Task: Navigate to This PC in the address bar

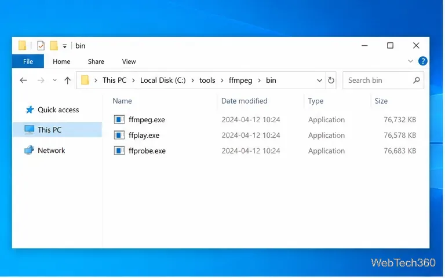Action: [x=114, y=81]
